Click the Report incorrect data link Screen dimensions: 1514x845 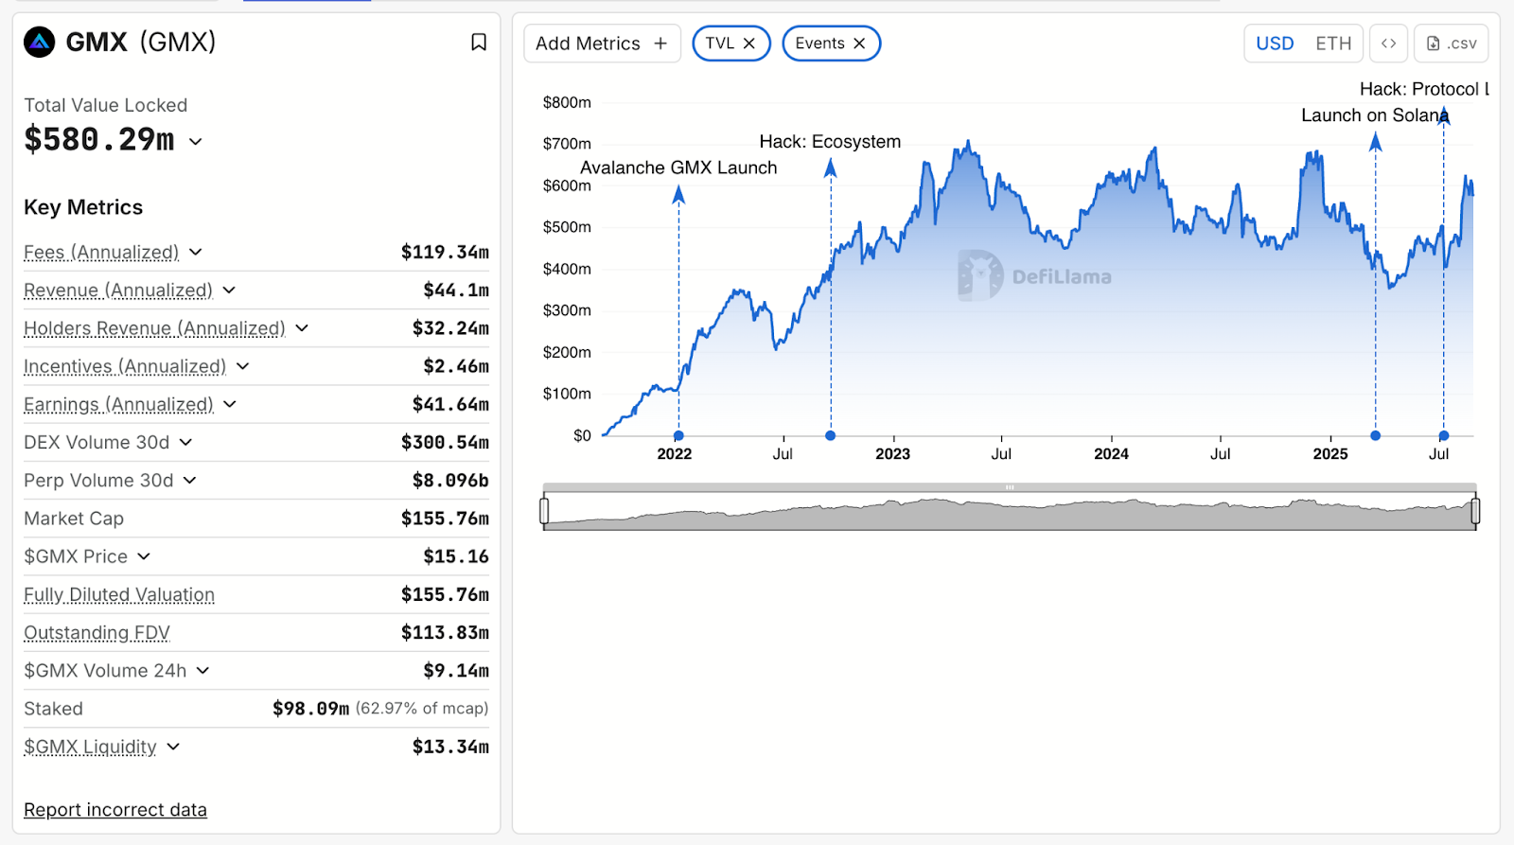pos(114,809)
